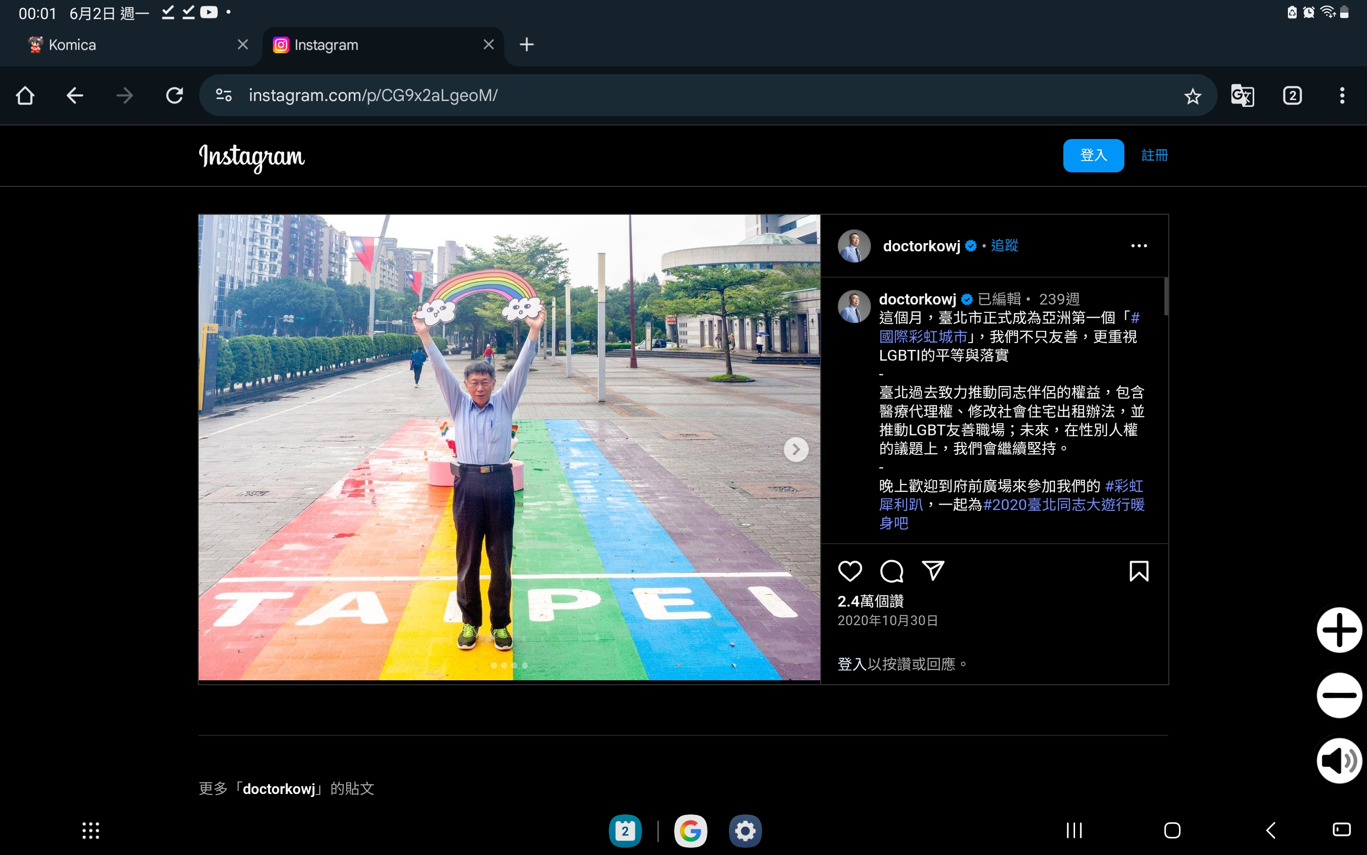Screen dimensions: 1367x855
Task: Select the Instagram tab
Action: [x=383, y=45]
